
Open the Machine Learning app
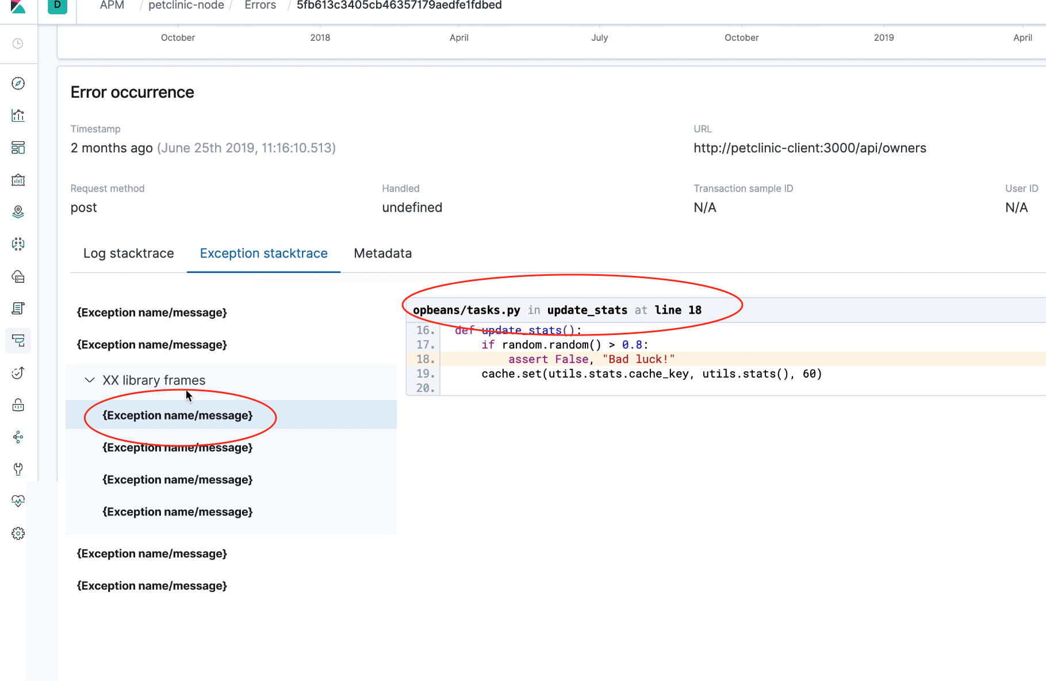(x=18, y=244)
